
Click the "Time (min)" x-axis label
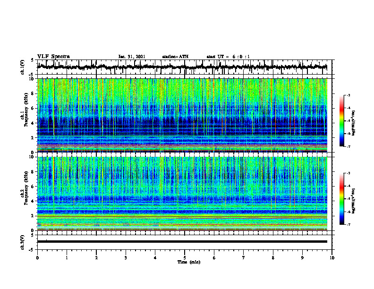click(x=189, y=262)
